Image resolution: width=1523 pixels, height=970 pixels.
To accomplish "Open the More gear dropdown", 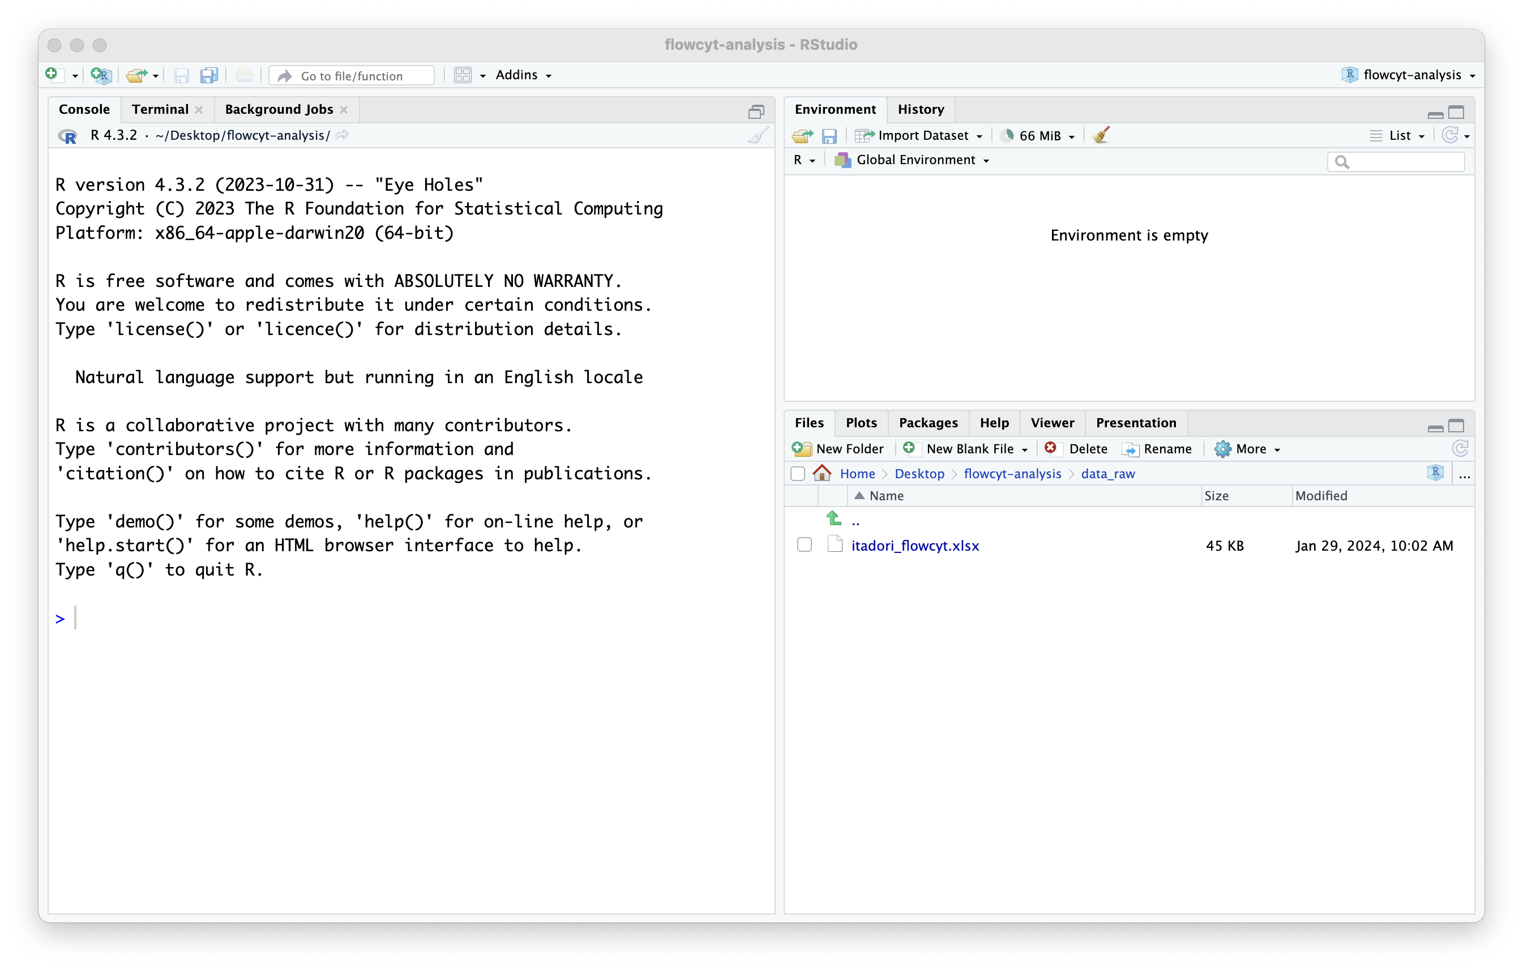I will [x=1247, y=448].
